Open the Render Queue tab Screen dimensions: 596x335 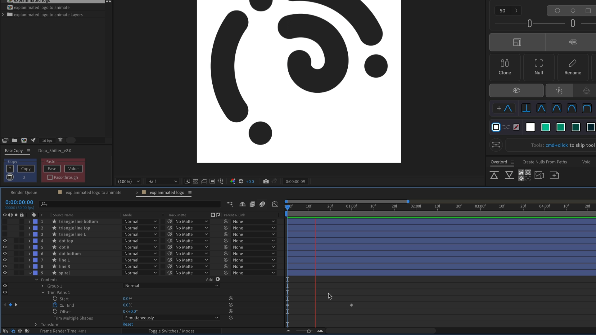click(x=24, y=192)
